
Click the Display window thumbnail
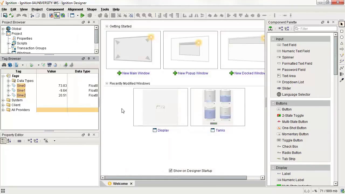point(161,107)
